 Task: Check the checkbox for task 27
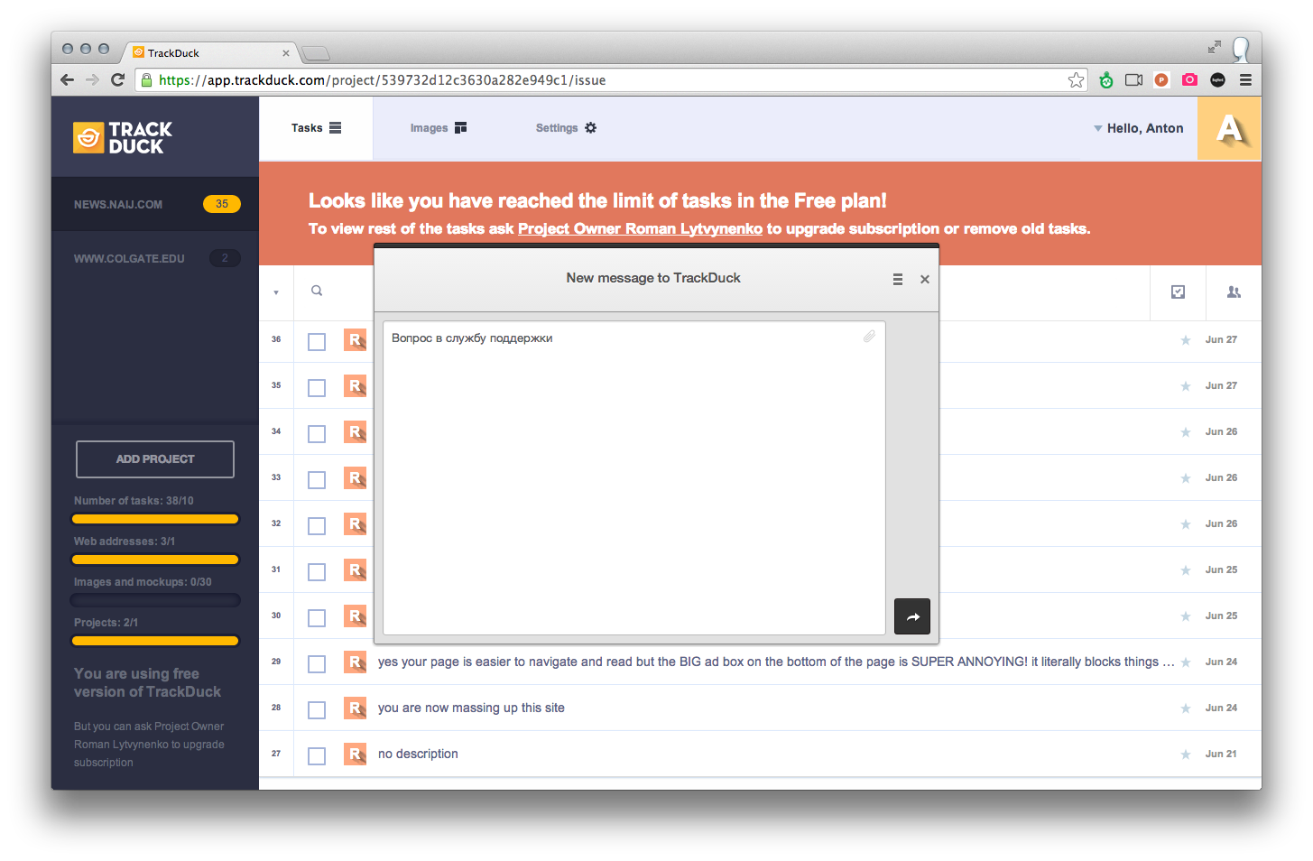(x=317, y=756)
